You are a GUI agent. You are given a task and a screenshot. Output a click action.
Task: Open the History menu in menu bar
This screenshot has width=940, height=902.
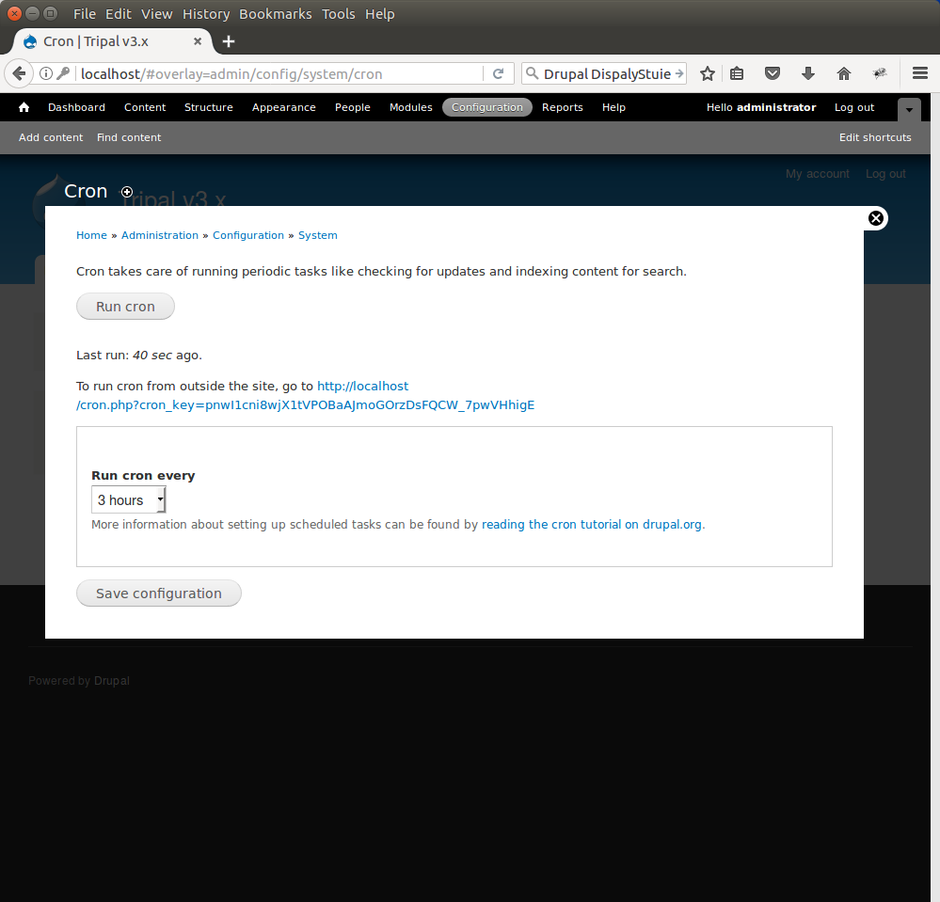point(206,14)
